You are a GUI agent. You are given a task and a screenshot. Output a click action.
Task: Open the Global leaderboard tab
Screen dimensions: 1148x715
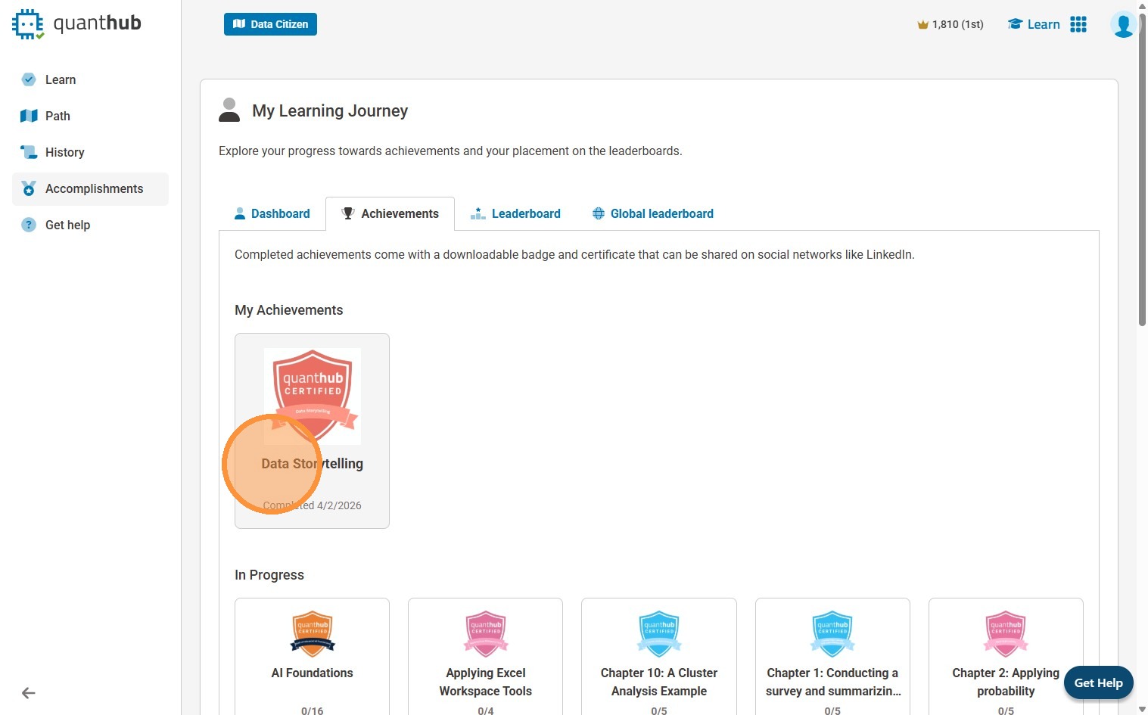[652, 213]
